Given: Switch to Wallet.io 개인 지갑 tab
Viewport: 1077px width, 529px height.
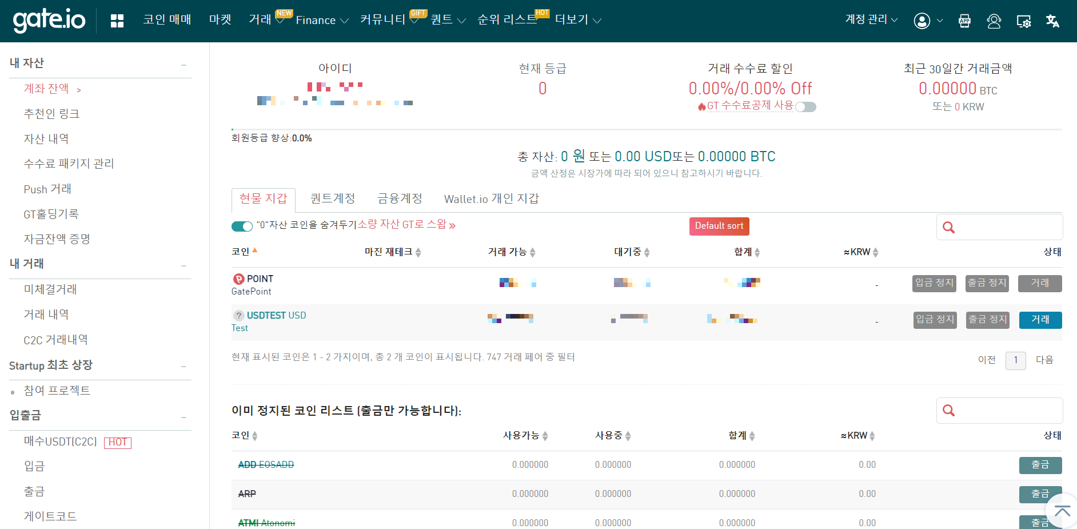Looking at the screenshot, I should pyautogui.click(x=492, y=198).
